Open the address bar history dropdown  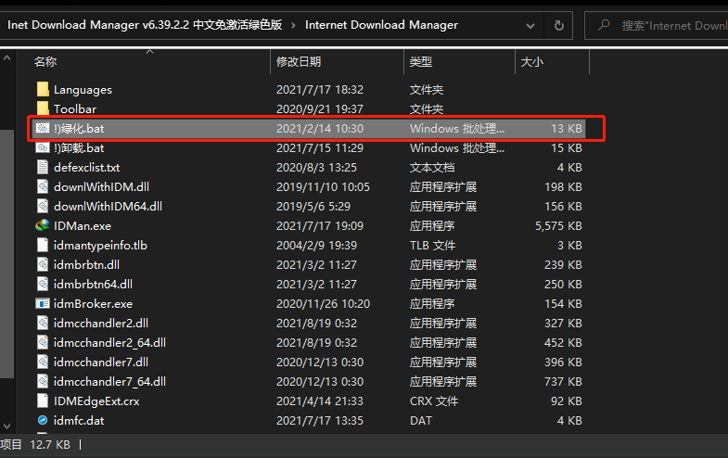(x=530, y=26)
